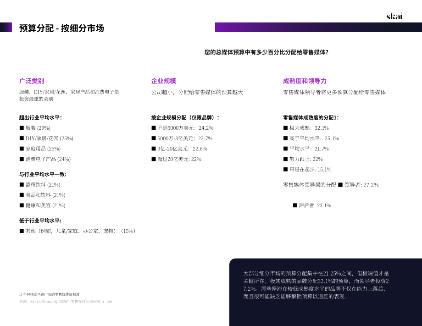Click the subheading 与行业平均水平一致:
This screenshot has width=422, height=326.
tap(43, 174)
